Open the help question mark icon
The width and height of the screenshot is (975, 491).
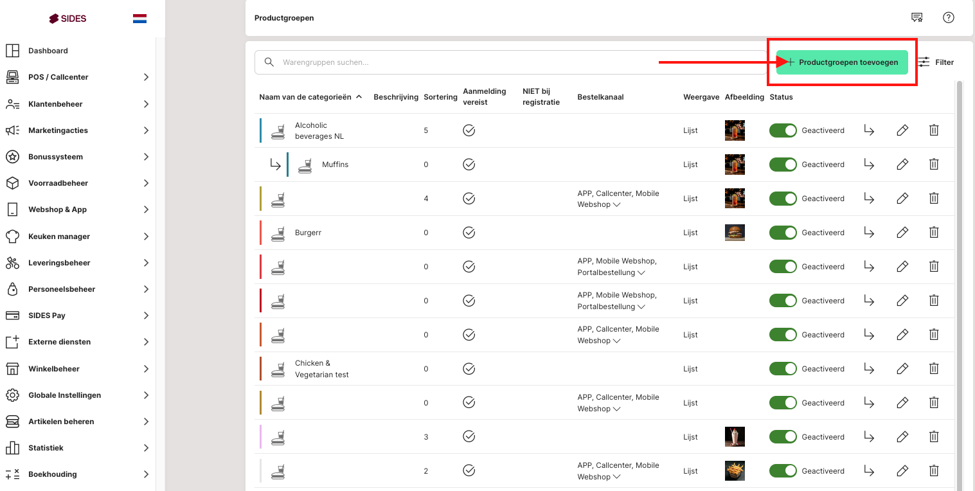point(948,18)
